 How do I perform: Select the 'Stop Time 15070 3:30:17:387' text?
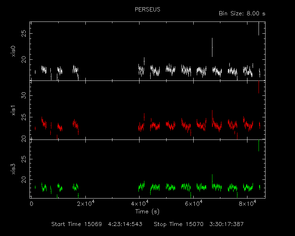(x=199, y=224)
